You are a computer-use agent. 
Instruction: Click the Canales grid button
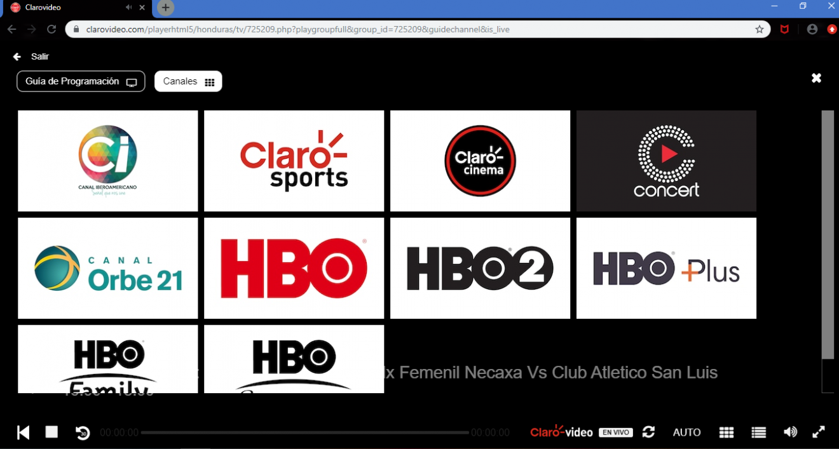click(188, 81)
